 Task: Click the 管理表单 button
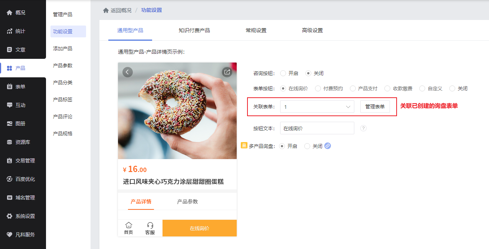[x=375, y=107]
